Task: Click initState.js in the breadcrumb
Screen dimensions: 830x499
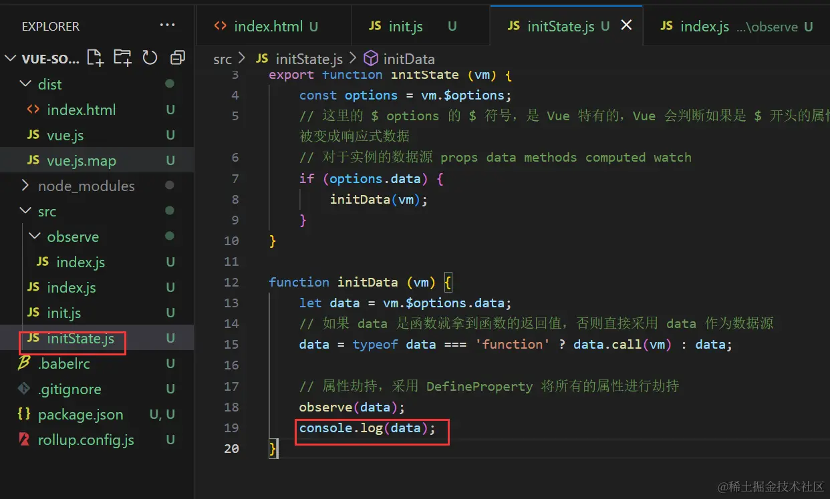Action: pos(309,59)
